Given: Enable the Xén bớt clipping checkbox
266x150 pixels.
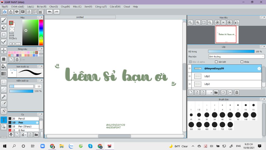Looking at the screenshot, I should pos(216,62).
